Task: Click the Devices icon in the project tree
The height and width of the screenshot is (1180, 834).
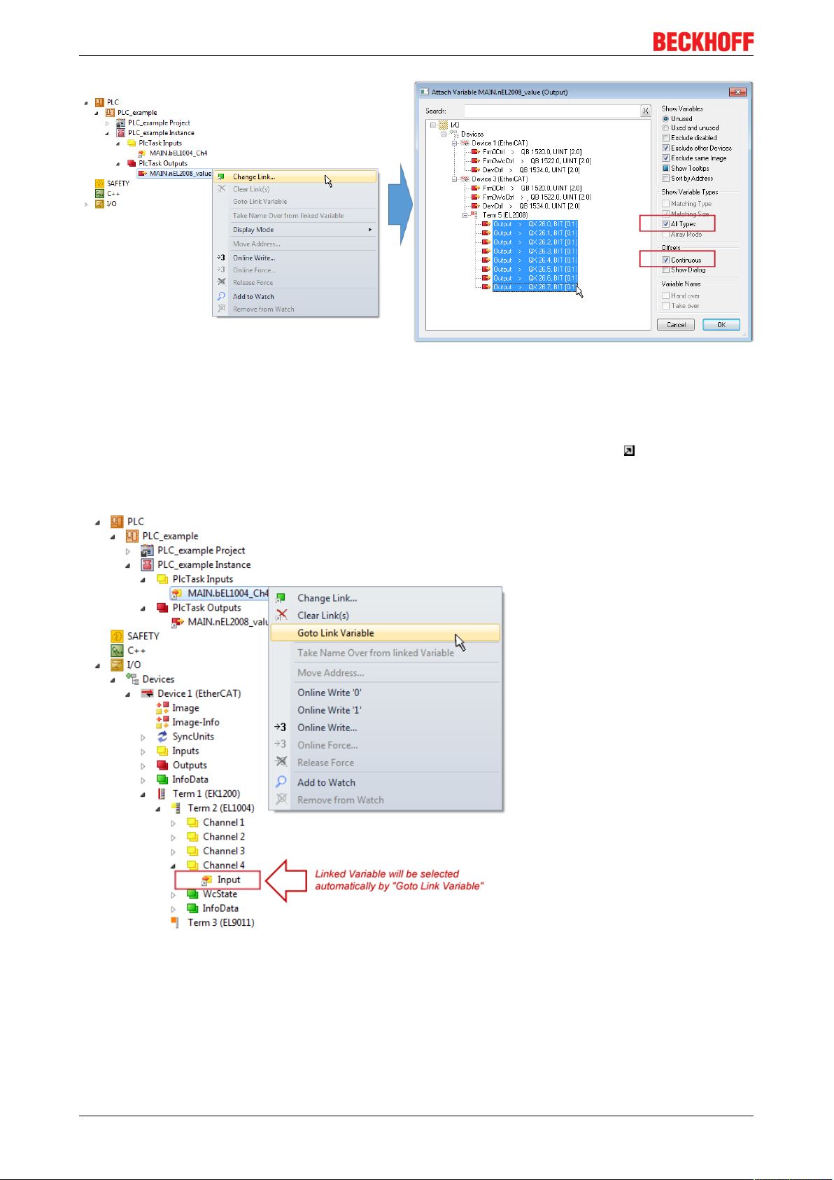Action: click(x=132, y=679)
